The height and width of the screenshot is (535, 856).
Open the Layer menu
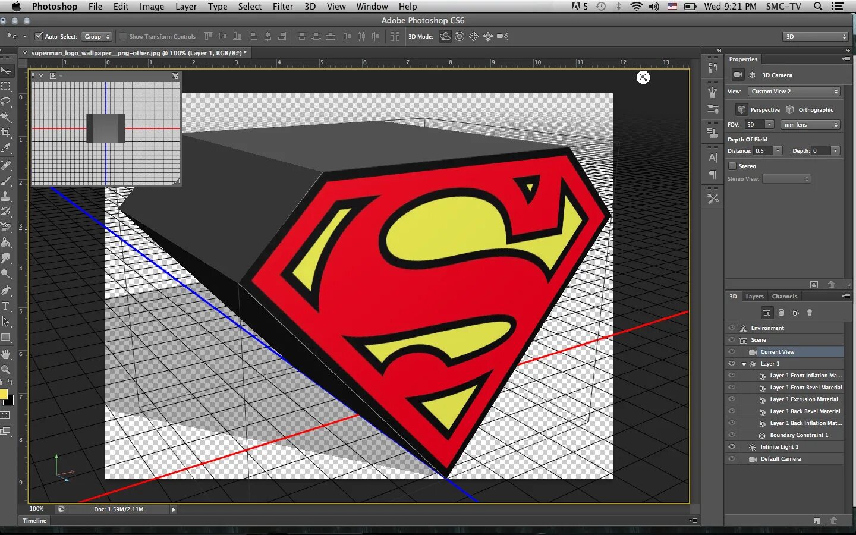186,7
